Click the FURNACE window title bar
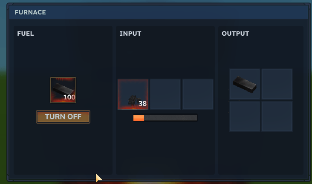The height and width of the screenshot is (184, 312). click(159, 12)
